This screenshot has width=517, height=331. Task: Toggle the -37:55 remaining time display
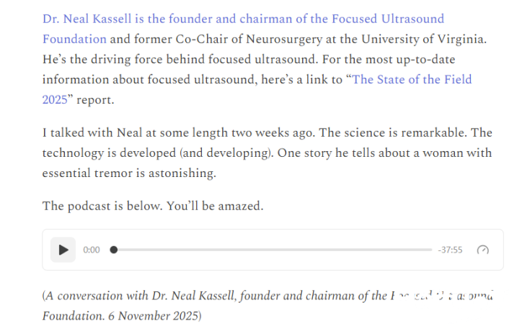[x=450, y=250]
